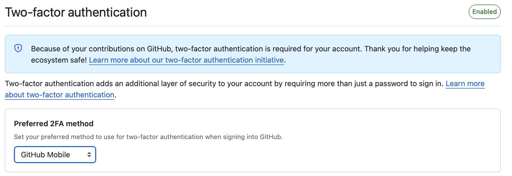The width and height of the screenshot is (512, 176).
Task: Follow the "about two-factor authentication" link text
Action: coord(60,95)
